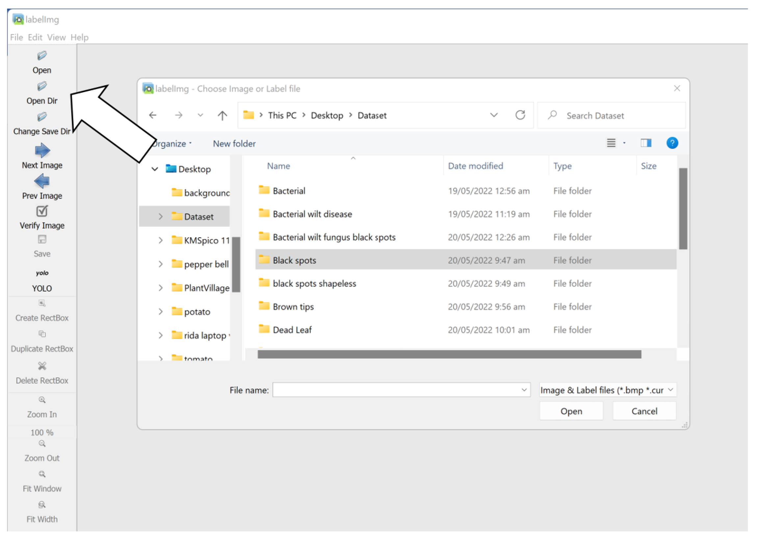Screen dimensions: 757x540
Task: Click the Cancel button
Action: point(644,411)
